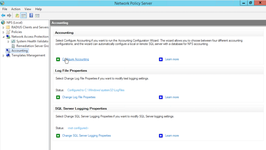
Task: Click the NPS (Local) globe icon
Action: pyautogui.click(x=3, y=23)
